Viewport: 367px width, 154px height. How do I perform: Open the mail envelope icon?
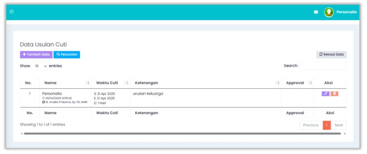click(x=316, y=12)
